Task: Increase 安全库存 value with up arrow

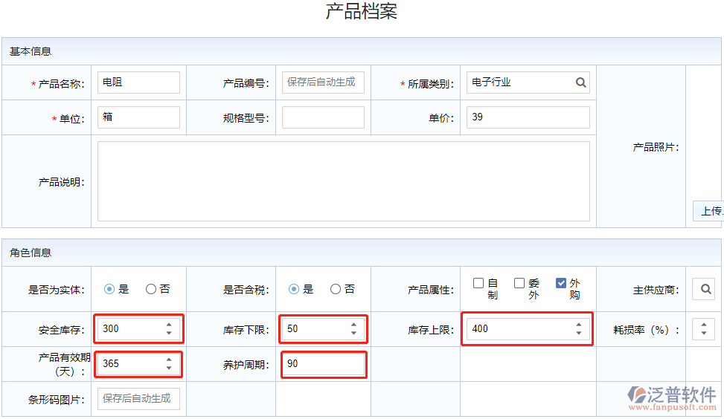Action: coord(169,325)
